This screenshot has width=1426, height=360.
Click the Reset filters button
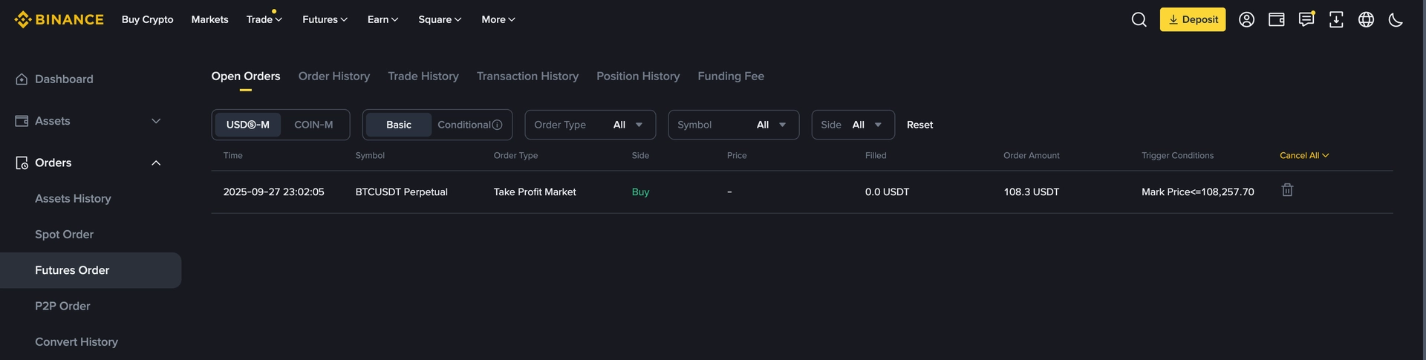point(919,125)
